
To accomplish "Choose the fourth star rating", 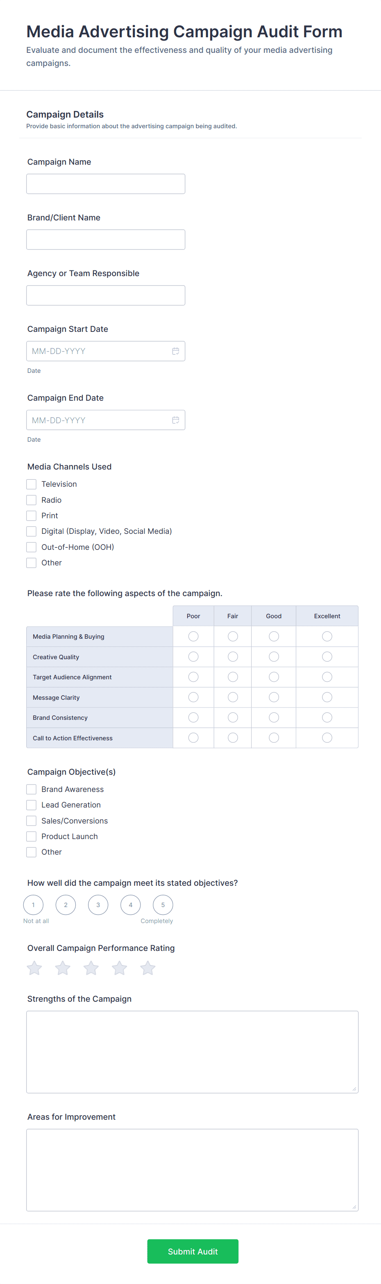I will pyautogui.click(x=120, y=968).
